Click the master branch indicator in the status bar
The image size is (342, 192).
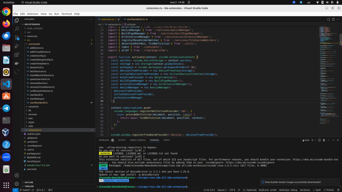[x=25, y=190]
